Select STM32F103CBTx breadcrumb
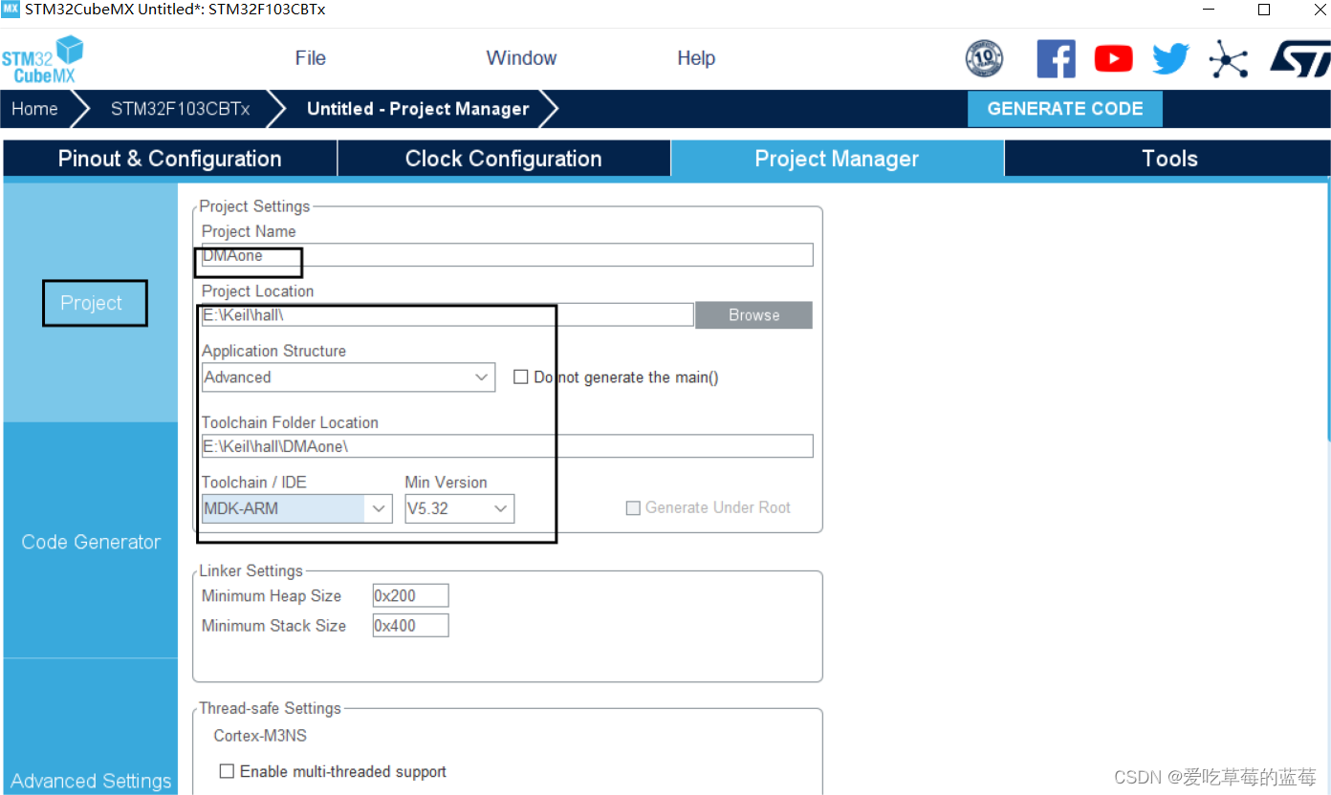The height and width of the screenshot is (795, 1331). tap(180, 109)
